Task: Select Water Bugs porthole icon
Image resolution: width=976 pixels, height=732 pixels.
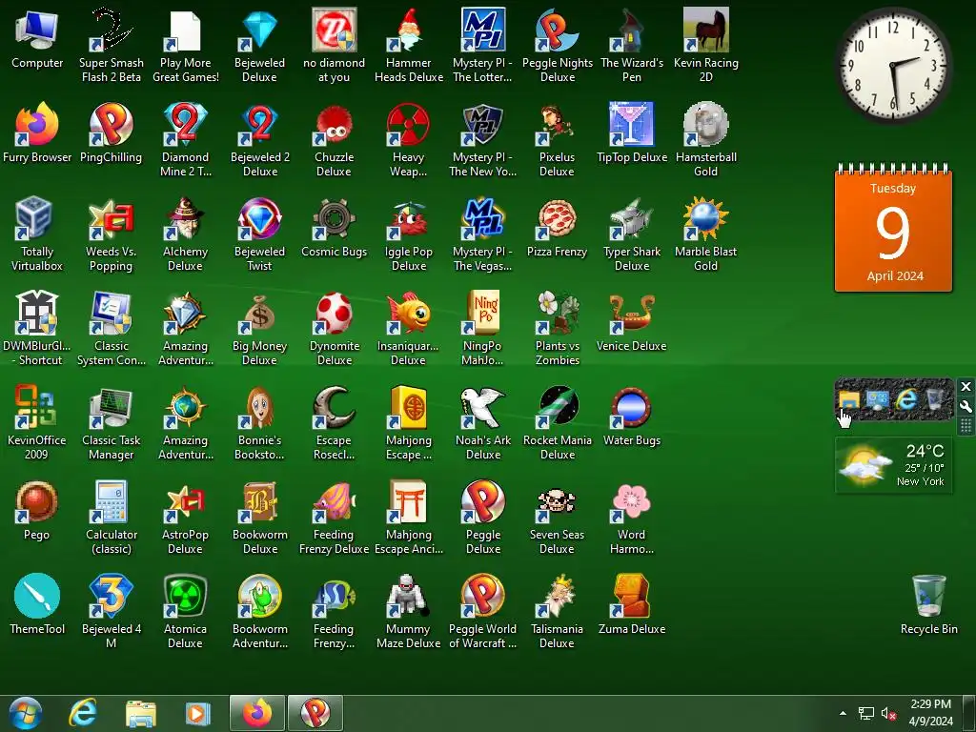Action: point(632,407)
